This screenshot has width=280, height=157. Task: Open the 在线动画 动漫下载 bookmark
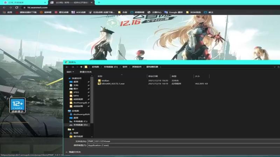coord(101,12)
